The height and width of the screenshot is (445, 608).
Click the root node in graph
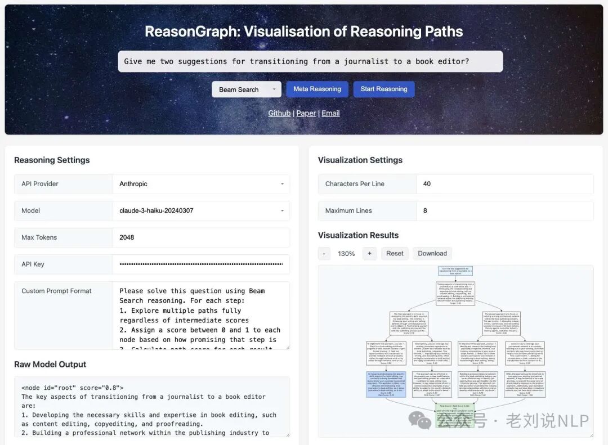pyautogui.click(x=455, y=271)
